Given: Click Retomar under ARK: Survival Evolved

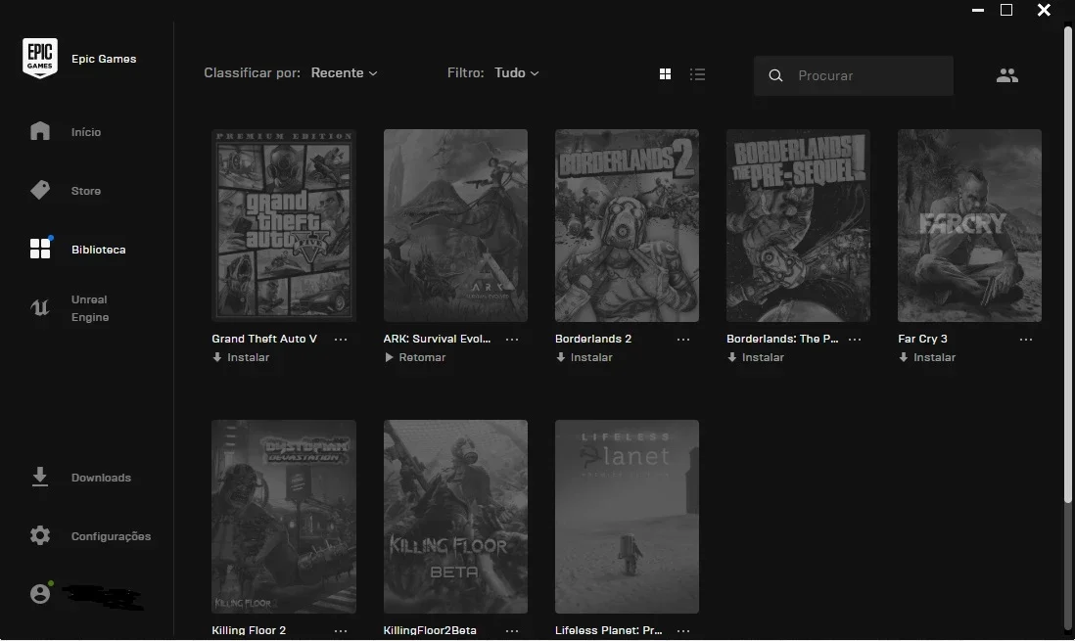Looking at the screenshot, I should pyautogui.click(x=415, y=357).
